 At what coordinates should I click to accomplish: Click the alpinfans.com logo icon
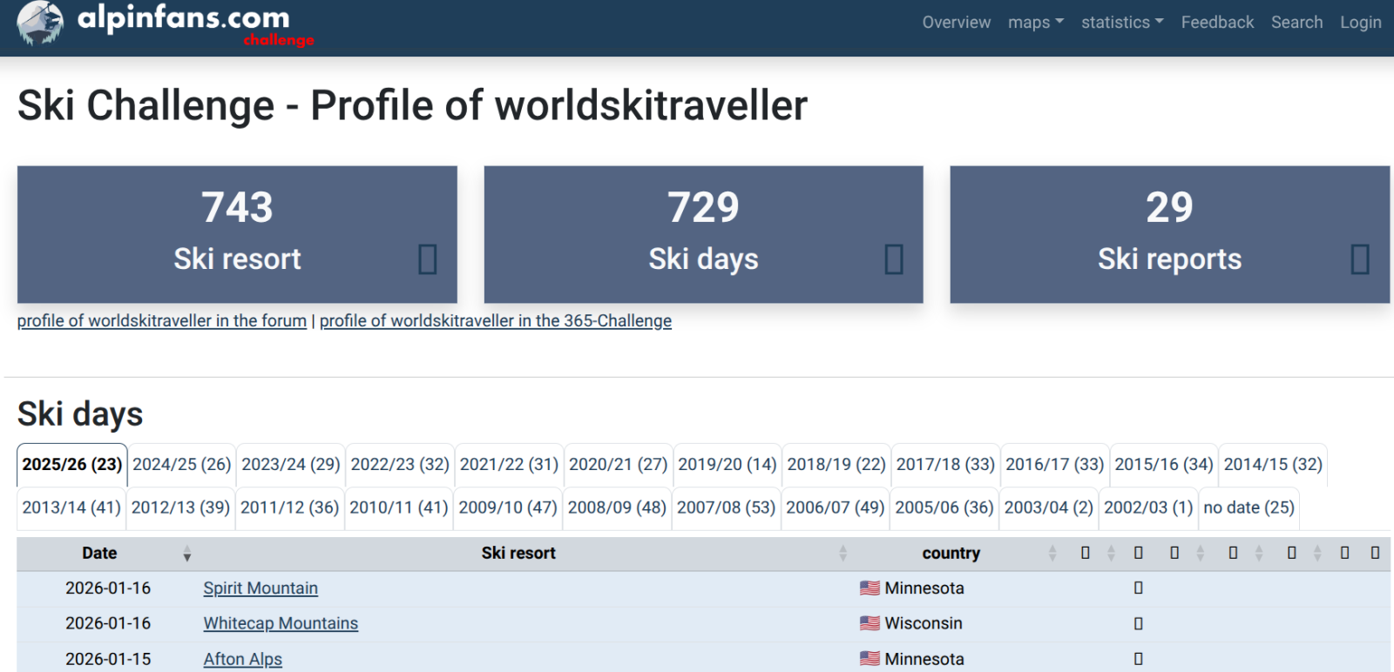click(x=40, y=23)
